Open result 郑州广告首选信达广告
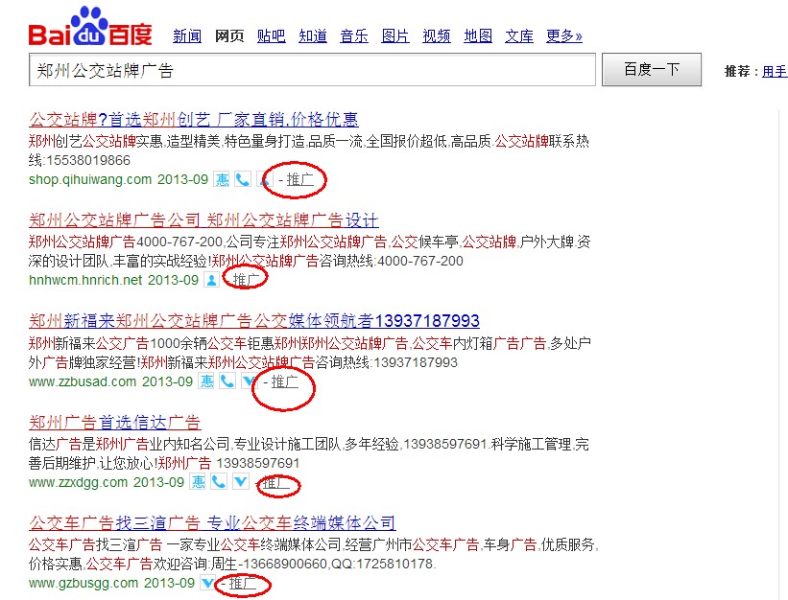788x600 pixels. (x=115, y=423)
